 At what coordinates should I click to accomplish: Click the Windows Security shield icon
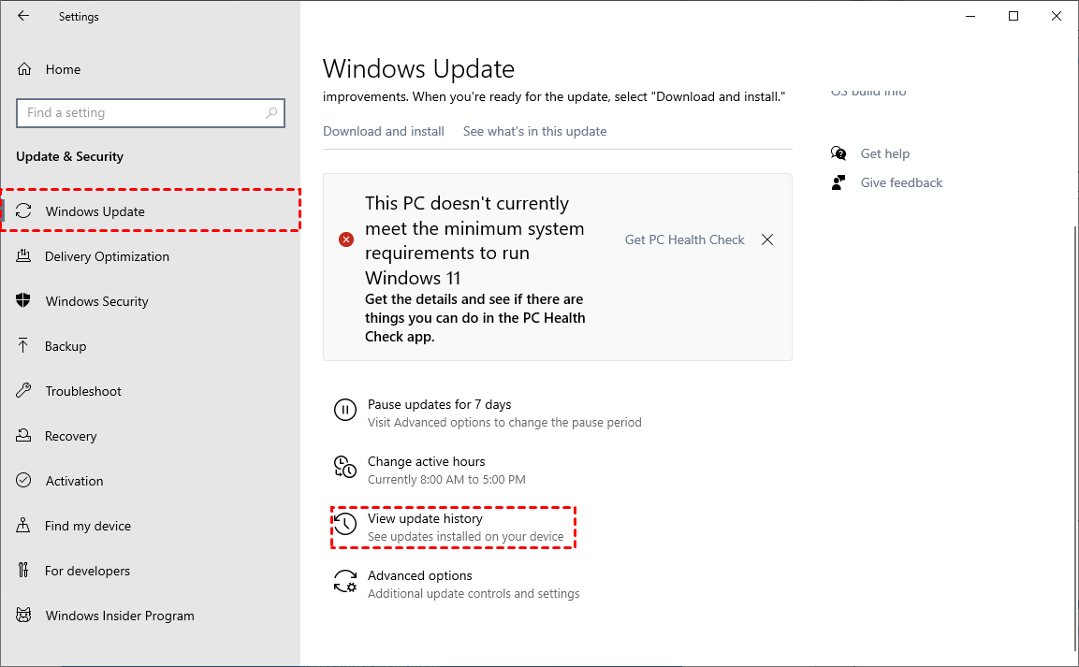coord(24,301)
